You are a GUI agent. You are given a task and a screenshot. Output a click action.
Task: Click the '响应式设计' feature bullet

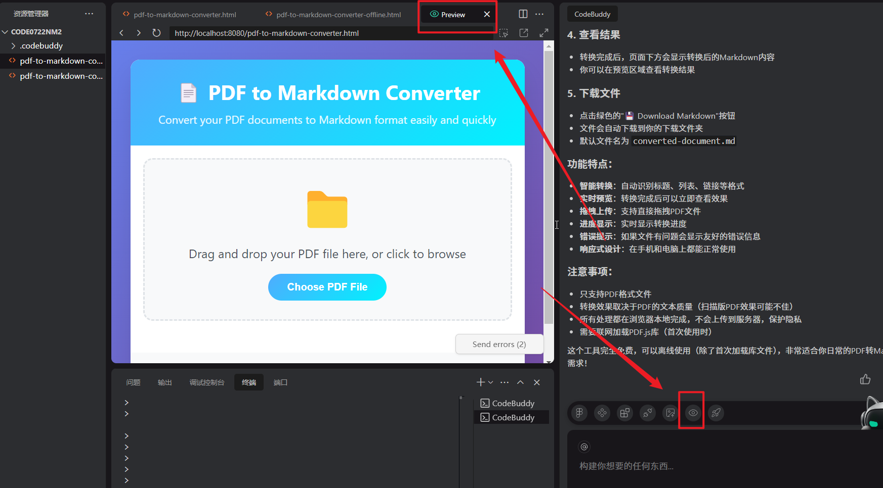[657, 249]
